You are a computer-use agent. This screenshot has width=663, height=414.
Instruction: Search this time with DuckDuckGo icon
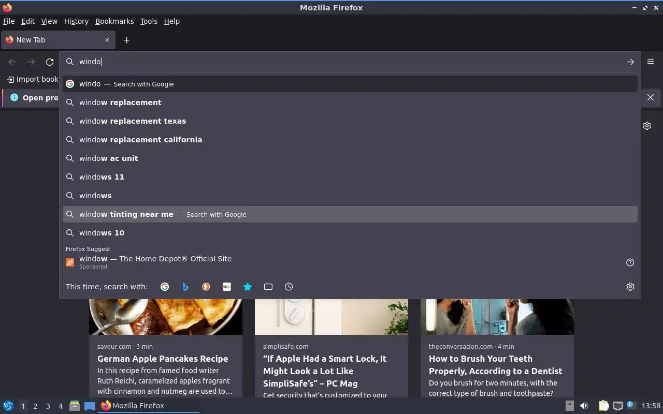206,287
